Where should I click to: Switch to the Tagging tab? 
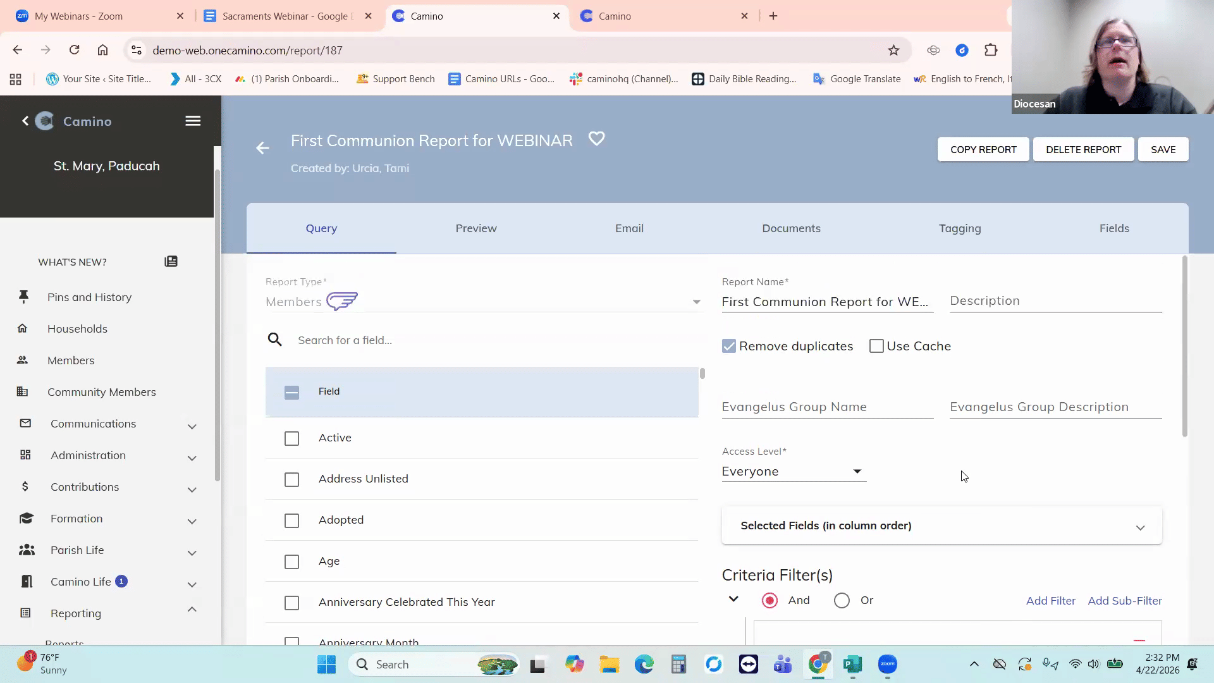pyautogui.click(x=960, y=228)
